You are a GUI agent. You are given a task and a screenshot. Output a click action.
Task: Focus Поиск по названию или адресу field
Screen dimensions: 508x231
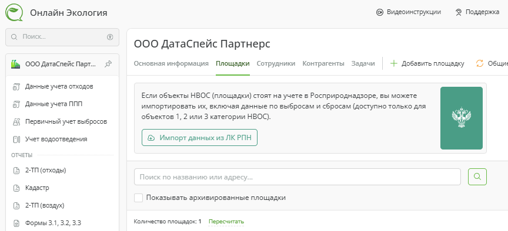pyautogui.click(x=298, y=177)
